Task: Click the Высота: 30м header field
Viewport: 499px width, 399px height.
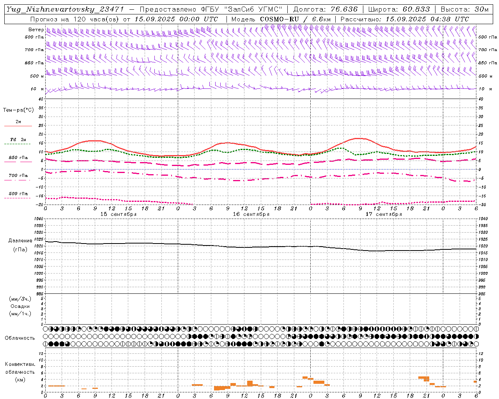Action: (x=464, y=9)
